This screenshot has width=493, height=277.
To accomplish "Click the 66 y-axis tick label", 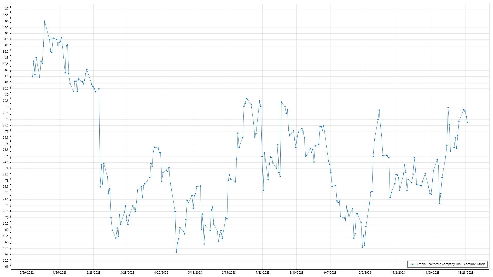I will pyautogui.click(x=7, y=267).
